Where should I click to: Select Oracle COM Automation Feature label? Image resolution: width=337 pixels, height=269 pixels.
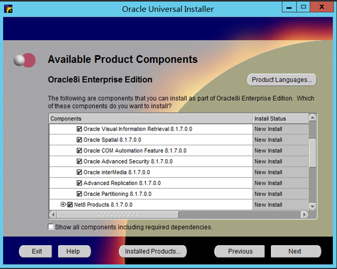[135, 150]
